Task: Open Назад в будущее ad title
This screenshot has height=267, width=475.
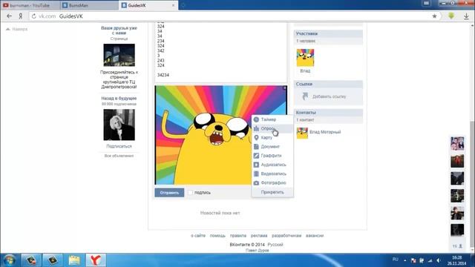Action: point(119,99)
